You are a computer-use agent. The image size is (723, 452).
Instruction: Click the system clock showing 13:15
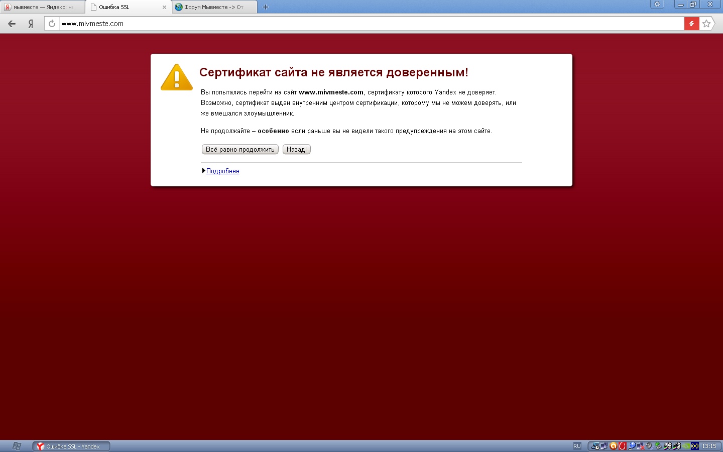[x=709, y=446]
